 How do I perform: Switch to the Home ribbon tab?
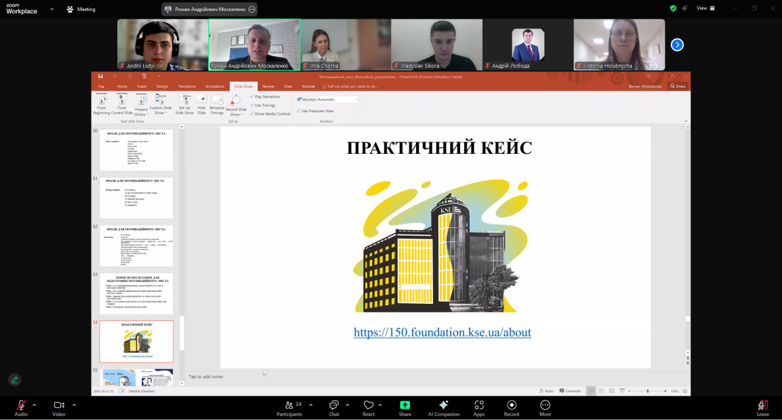(122, 86)
